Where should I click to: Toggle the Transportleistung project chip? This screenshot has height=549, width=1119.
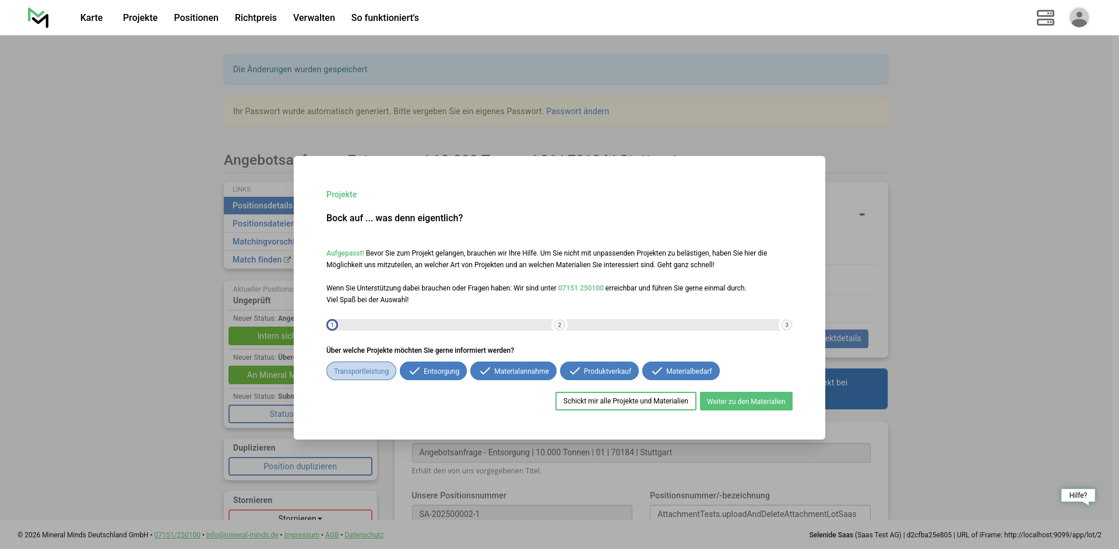[361, 371]
